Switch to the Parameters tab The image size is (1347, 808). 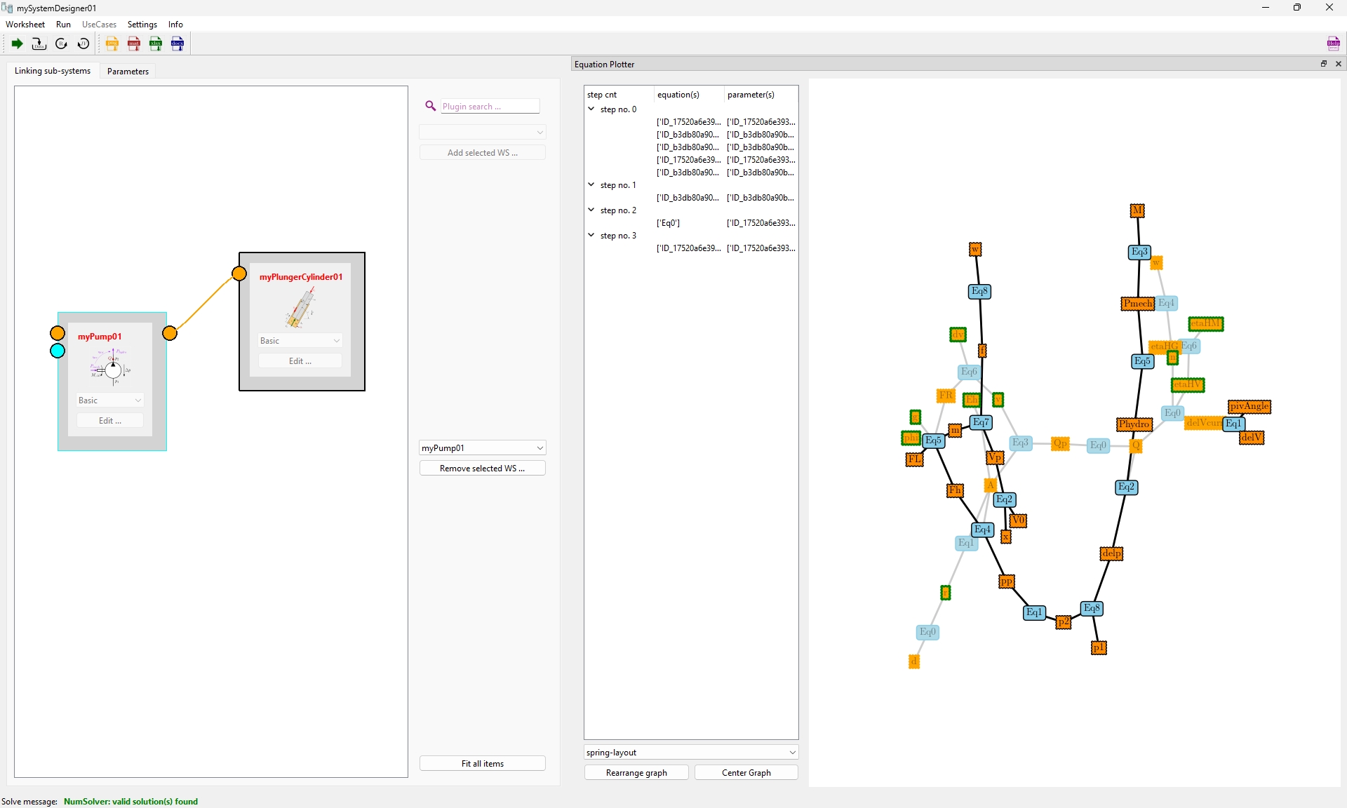[127, 71]
